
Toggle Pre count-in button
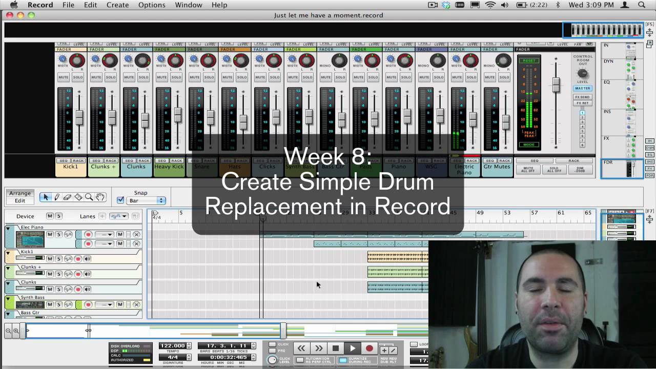tap(273, 351)
